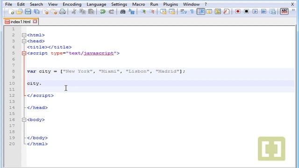Screen dimensions: 299x168
Task: Print the document with printer icon
Action: click(63, 12)
